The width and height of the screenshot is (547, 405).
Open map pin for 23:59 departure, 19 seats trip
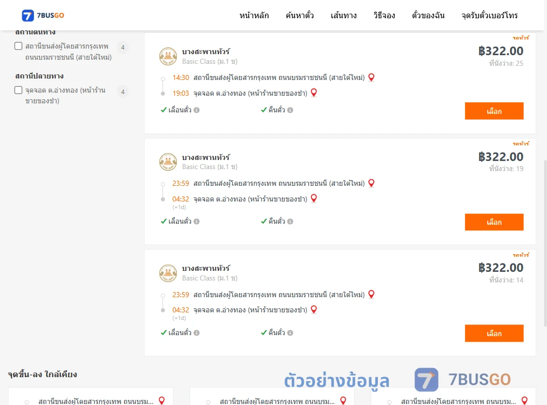tap(371, 183)
